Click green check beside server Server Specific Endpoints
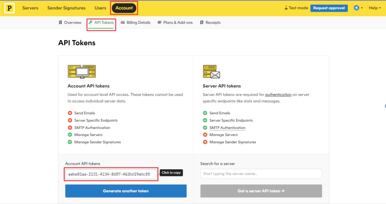The height and width of the screenshot is (204, 386). coord(205,120)
